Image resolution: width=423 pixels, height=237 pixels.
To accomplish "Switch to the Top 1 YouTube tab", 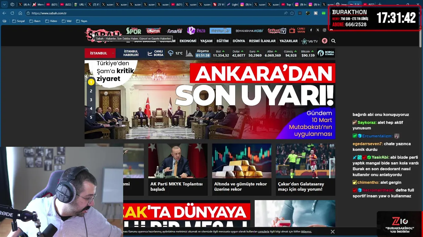I will (287, 4).
